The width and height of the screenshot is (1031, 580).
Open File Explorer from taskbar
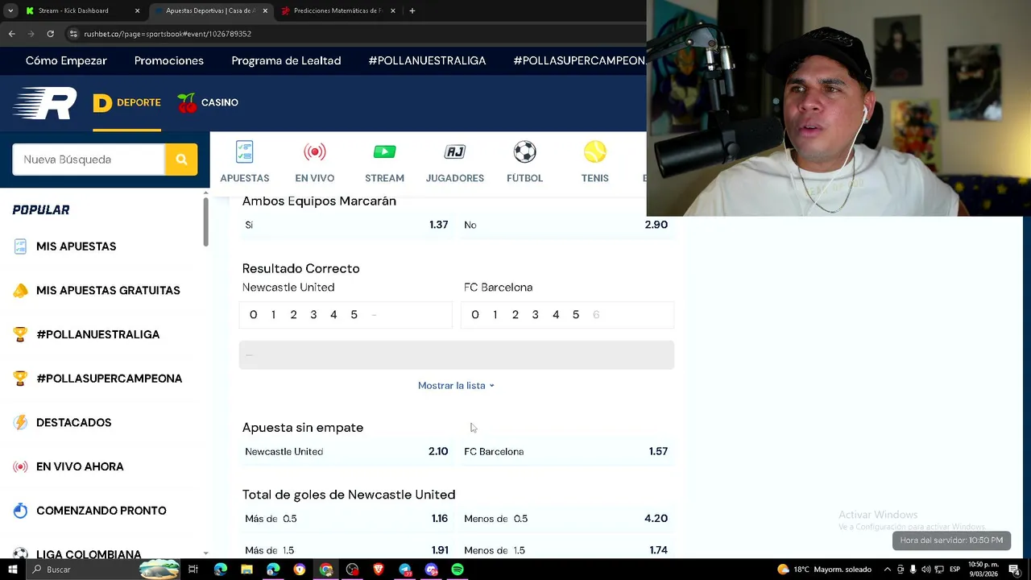point(246,570)
